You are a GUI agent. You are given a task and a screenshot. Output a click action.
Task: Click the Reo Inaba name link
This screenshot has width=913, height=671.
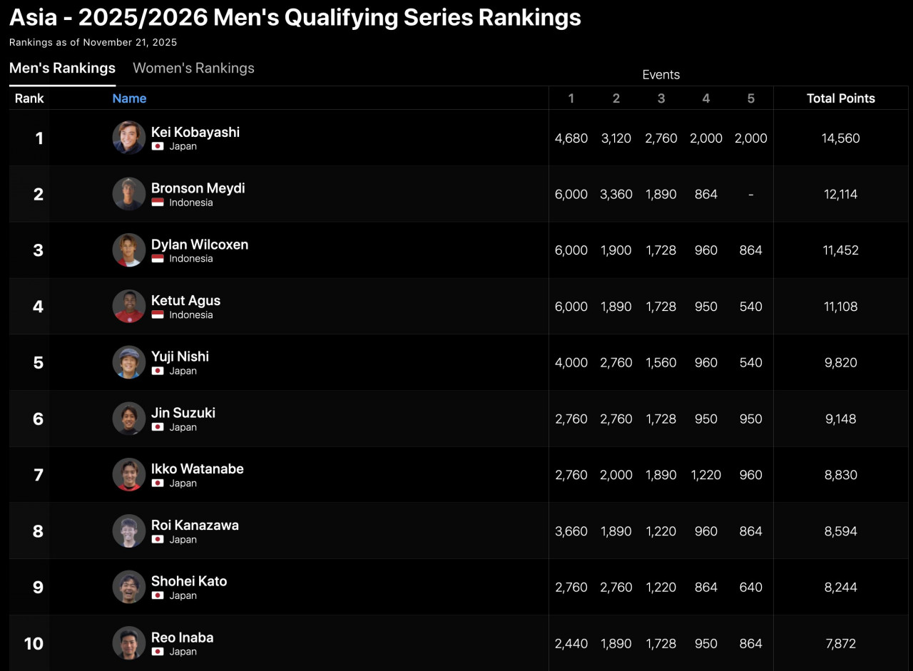pyautogui.click(x=182, y=637)
